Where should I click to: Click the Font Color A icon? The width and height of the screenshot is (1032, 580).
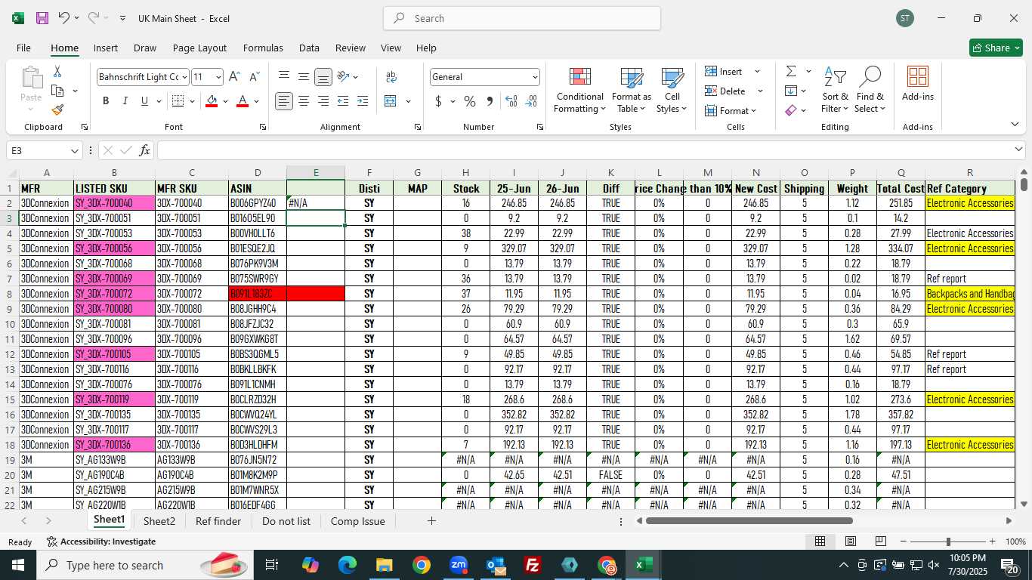(243, 101)
